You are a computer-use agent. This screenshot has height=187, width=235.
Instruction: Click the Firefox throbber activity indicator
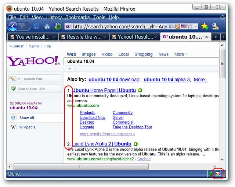223,17
